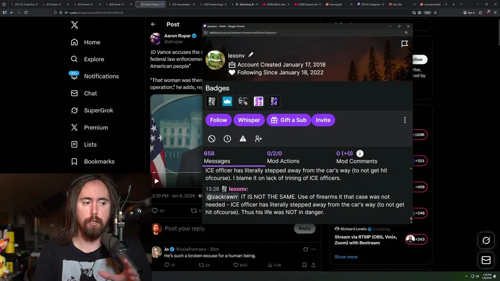
Task: Open Richard Lewis Restream hosting entry
Action: 381,236
